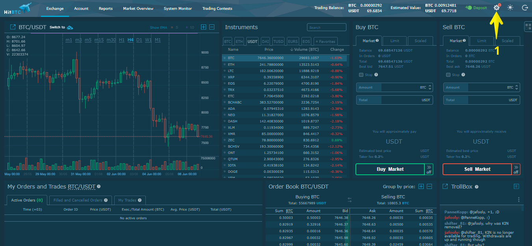
Task: Enable the Stop checkbox in Buy BTC
Action: (x=361, y=75)
